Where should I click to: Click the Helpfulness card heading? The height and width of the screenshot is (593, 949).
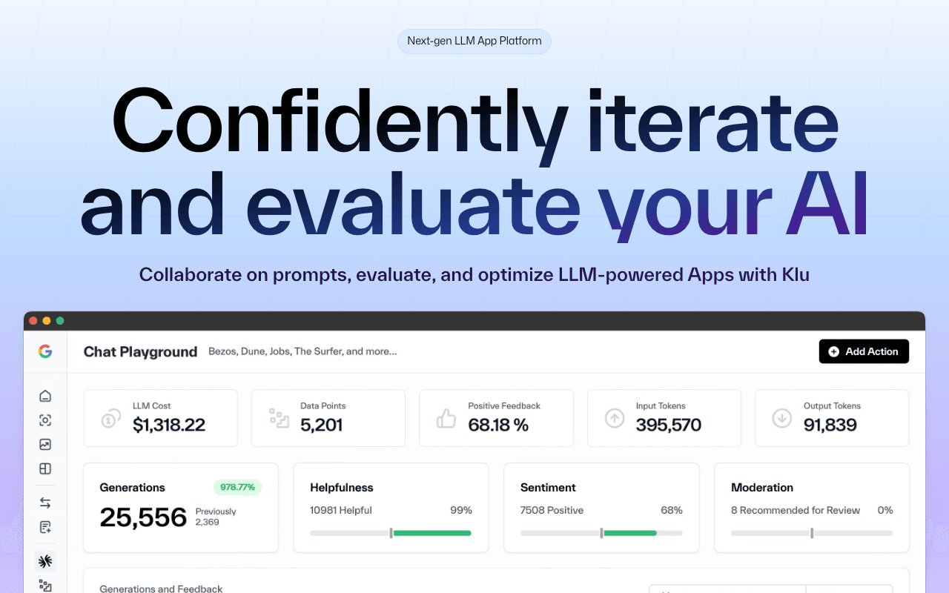342,487
